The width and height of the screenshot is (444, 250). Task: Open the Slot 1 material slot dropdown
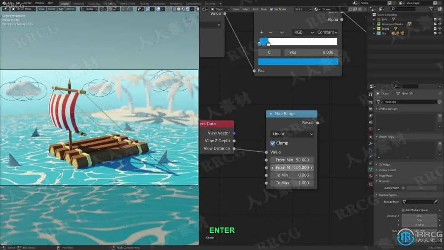(303, 9)
